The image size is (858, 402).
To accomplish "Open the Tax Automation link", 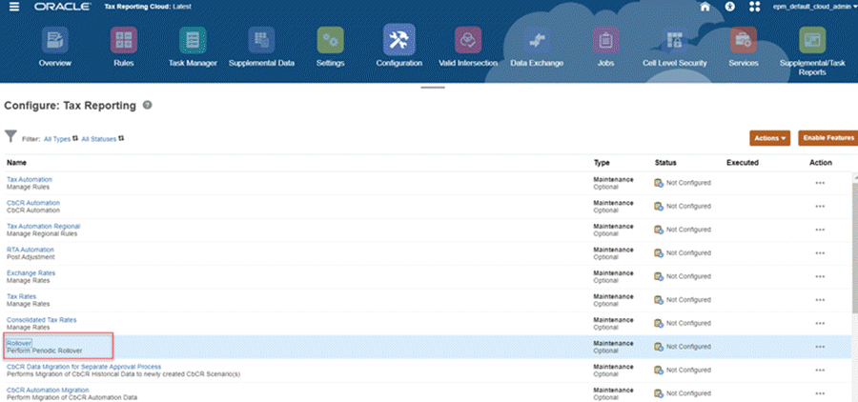I will click(x=29, y=179).
